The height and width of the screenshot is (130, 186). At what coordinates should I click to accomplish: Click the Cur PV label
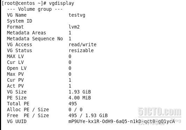pyautogui.click(x=15, y=80)
